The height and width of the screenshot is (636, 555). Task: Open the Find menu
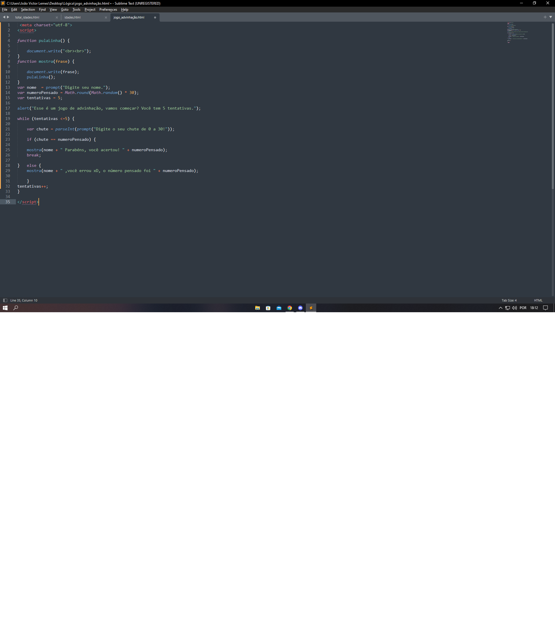[x=42, y=10]
